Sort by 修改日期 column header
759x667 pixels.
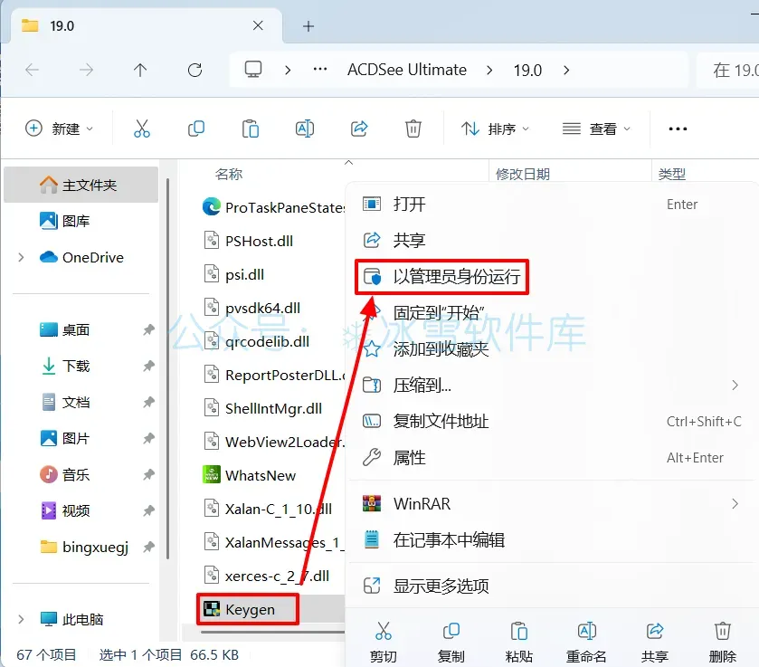[522, 174]
